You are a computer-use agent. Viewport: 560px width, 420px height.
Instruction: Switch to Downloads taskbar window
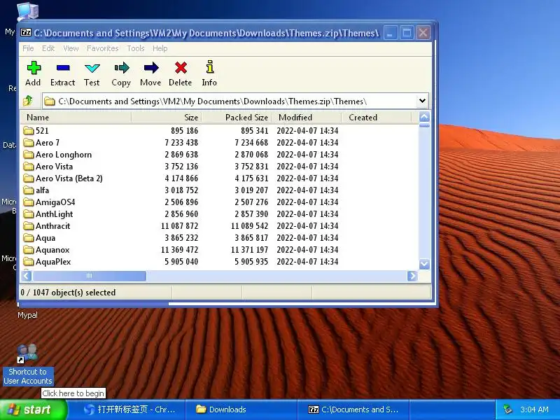242,409
